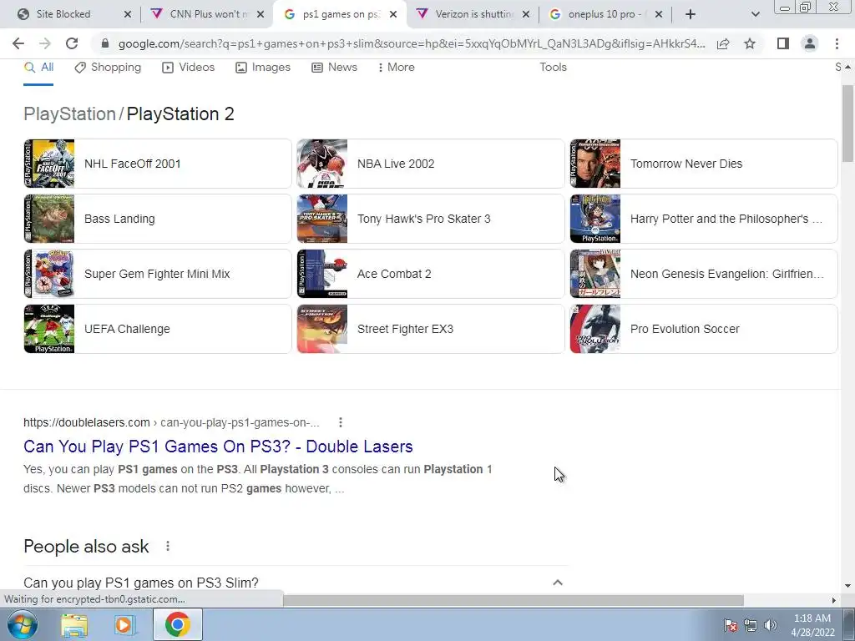This screenshot has width=855, height=641.
Task: Click the vertical scrollbar down arrow
Action: 847,586
